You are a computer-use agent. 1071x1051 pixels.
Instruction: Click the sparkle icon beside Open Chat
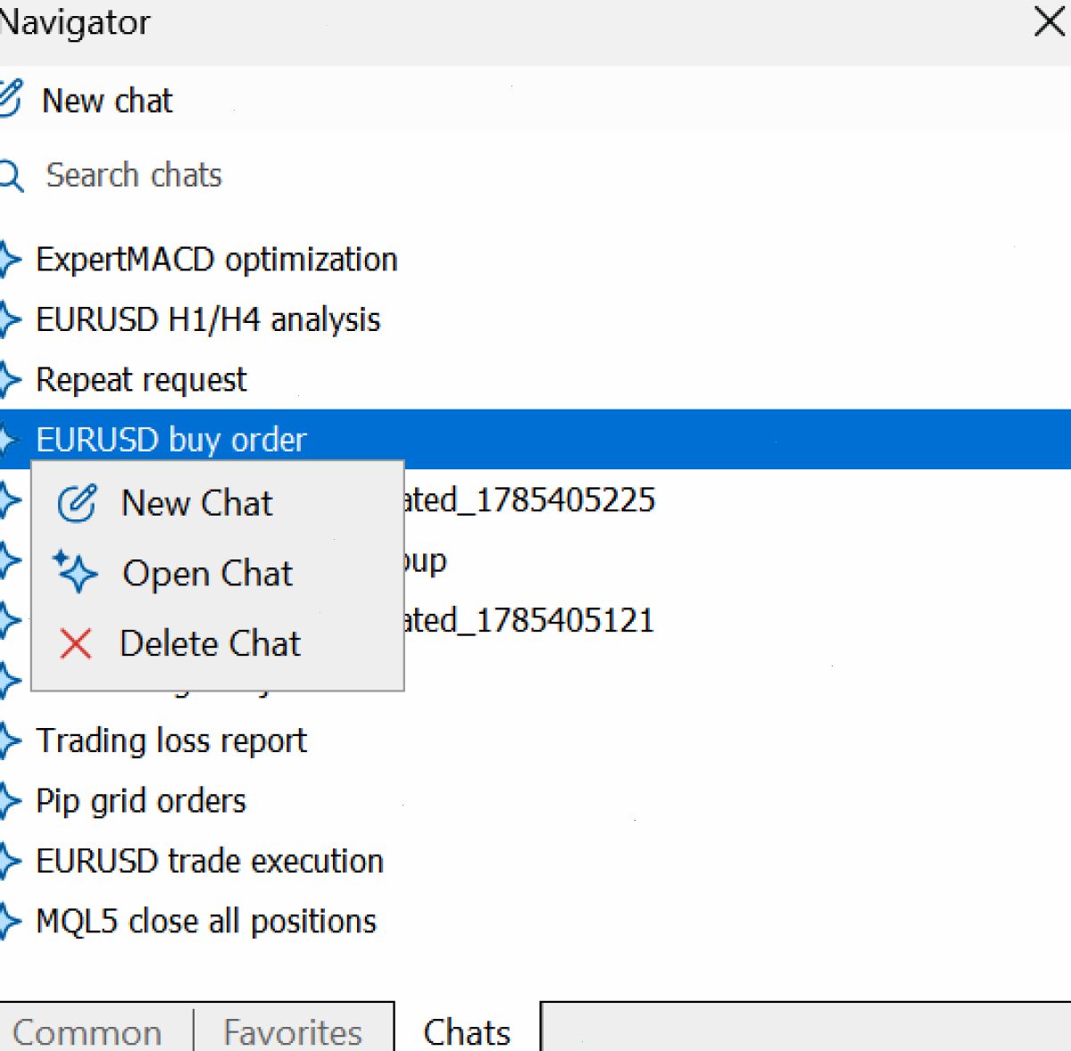[x=75, y=572]
